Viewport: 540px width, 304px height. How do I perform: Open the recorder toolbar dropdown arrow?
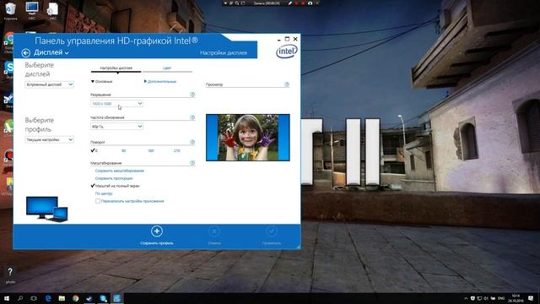coord(225,3)
